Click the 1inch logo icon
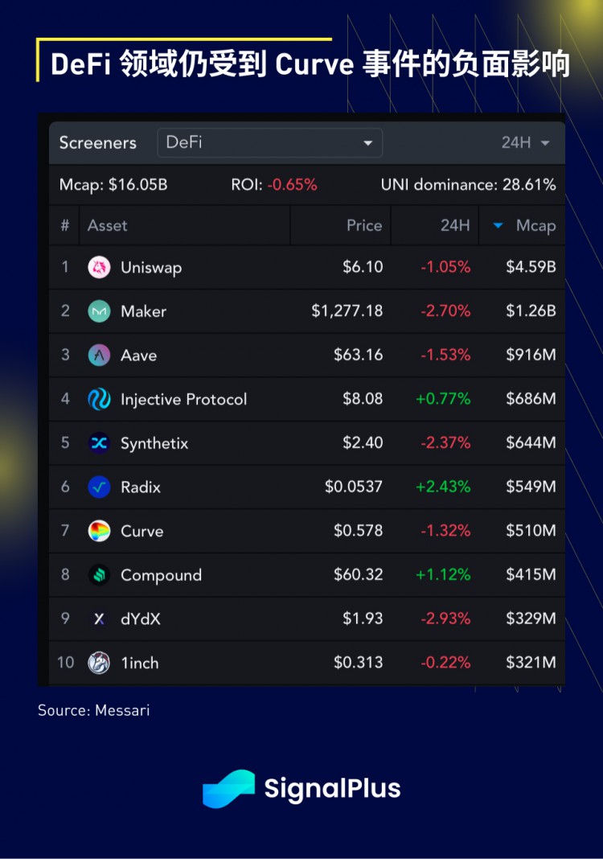Viewport: 603px width, 859px height. point(99,663)
